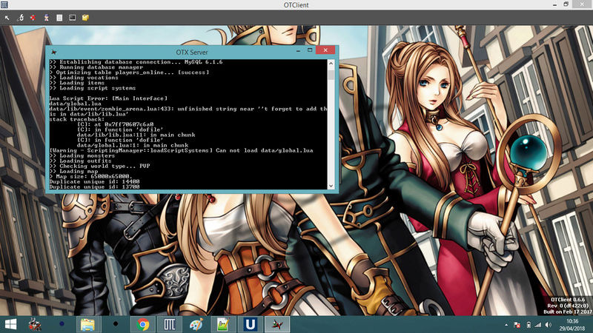
Task: Click OTX Server console scroll-down arrow
Action: click(x=331, y=186)
